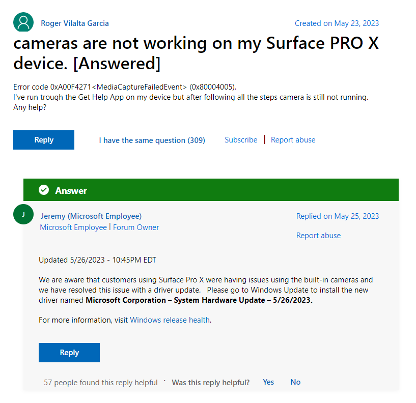
Task: Report abuse on Jeremy's answer
Action: coord(318,236)
